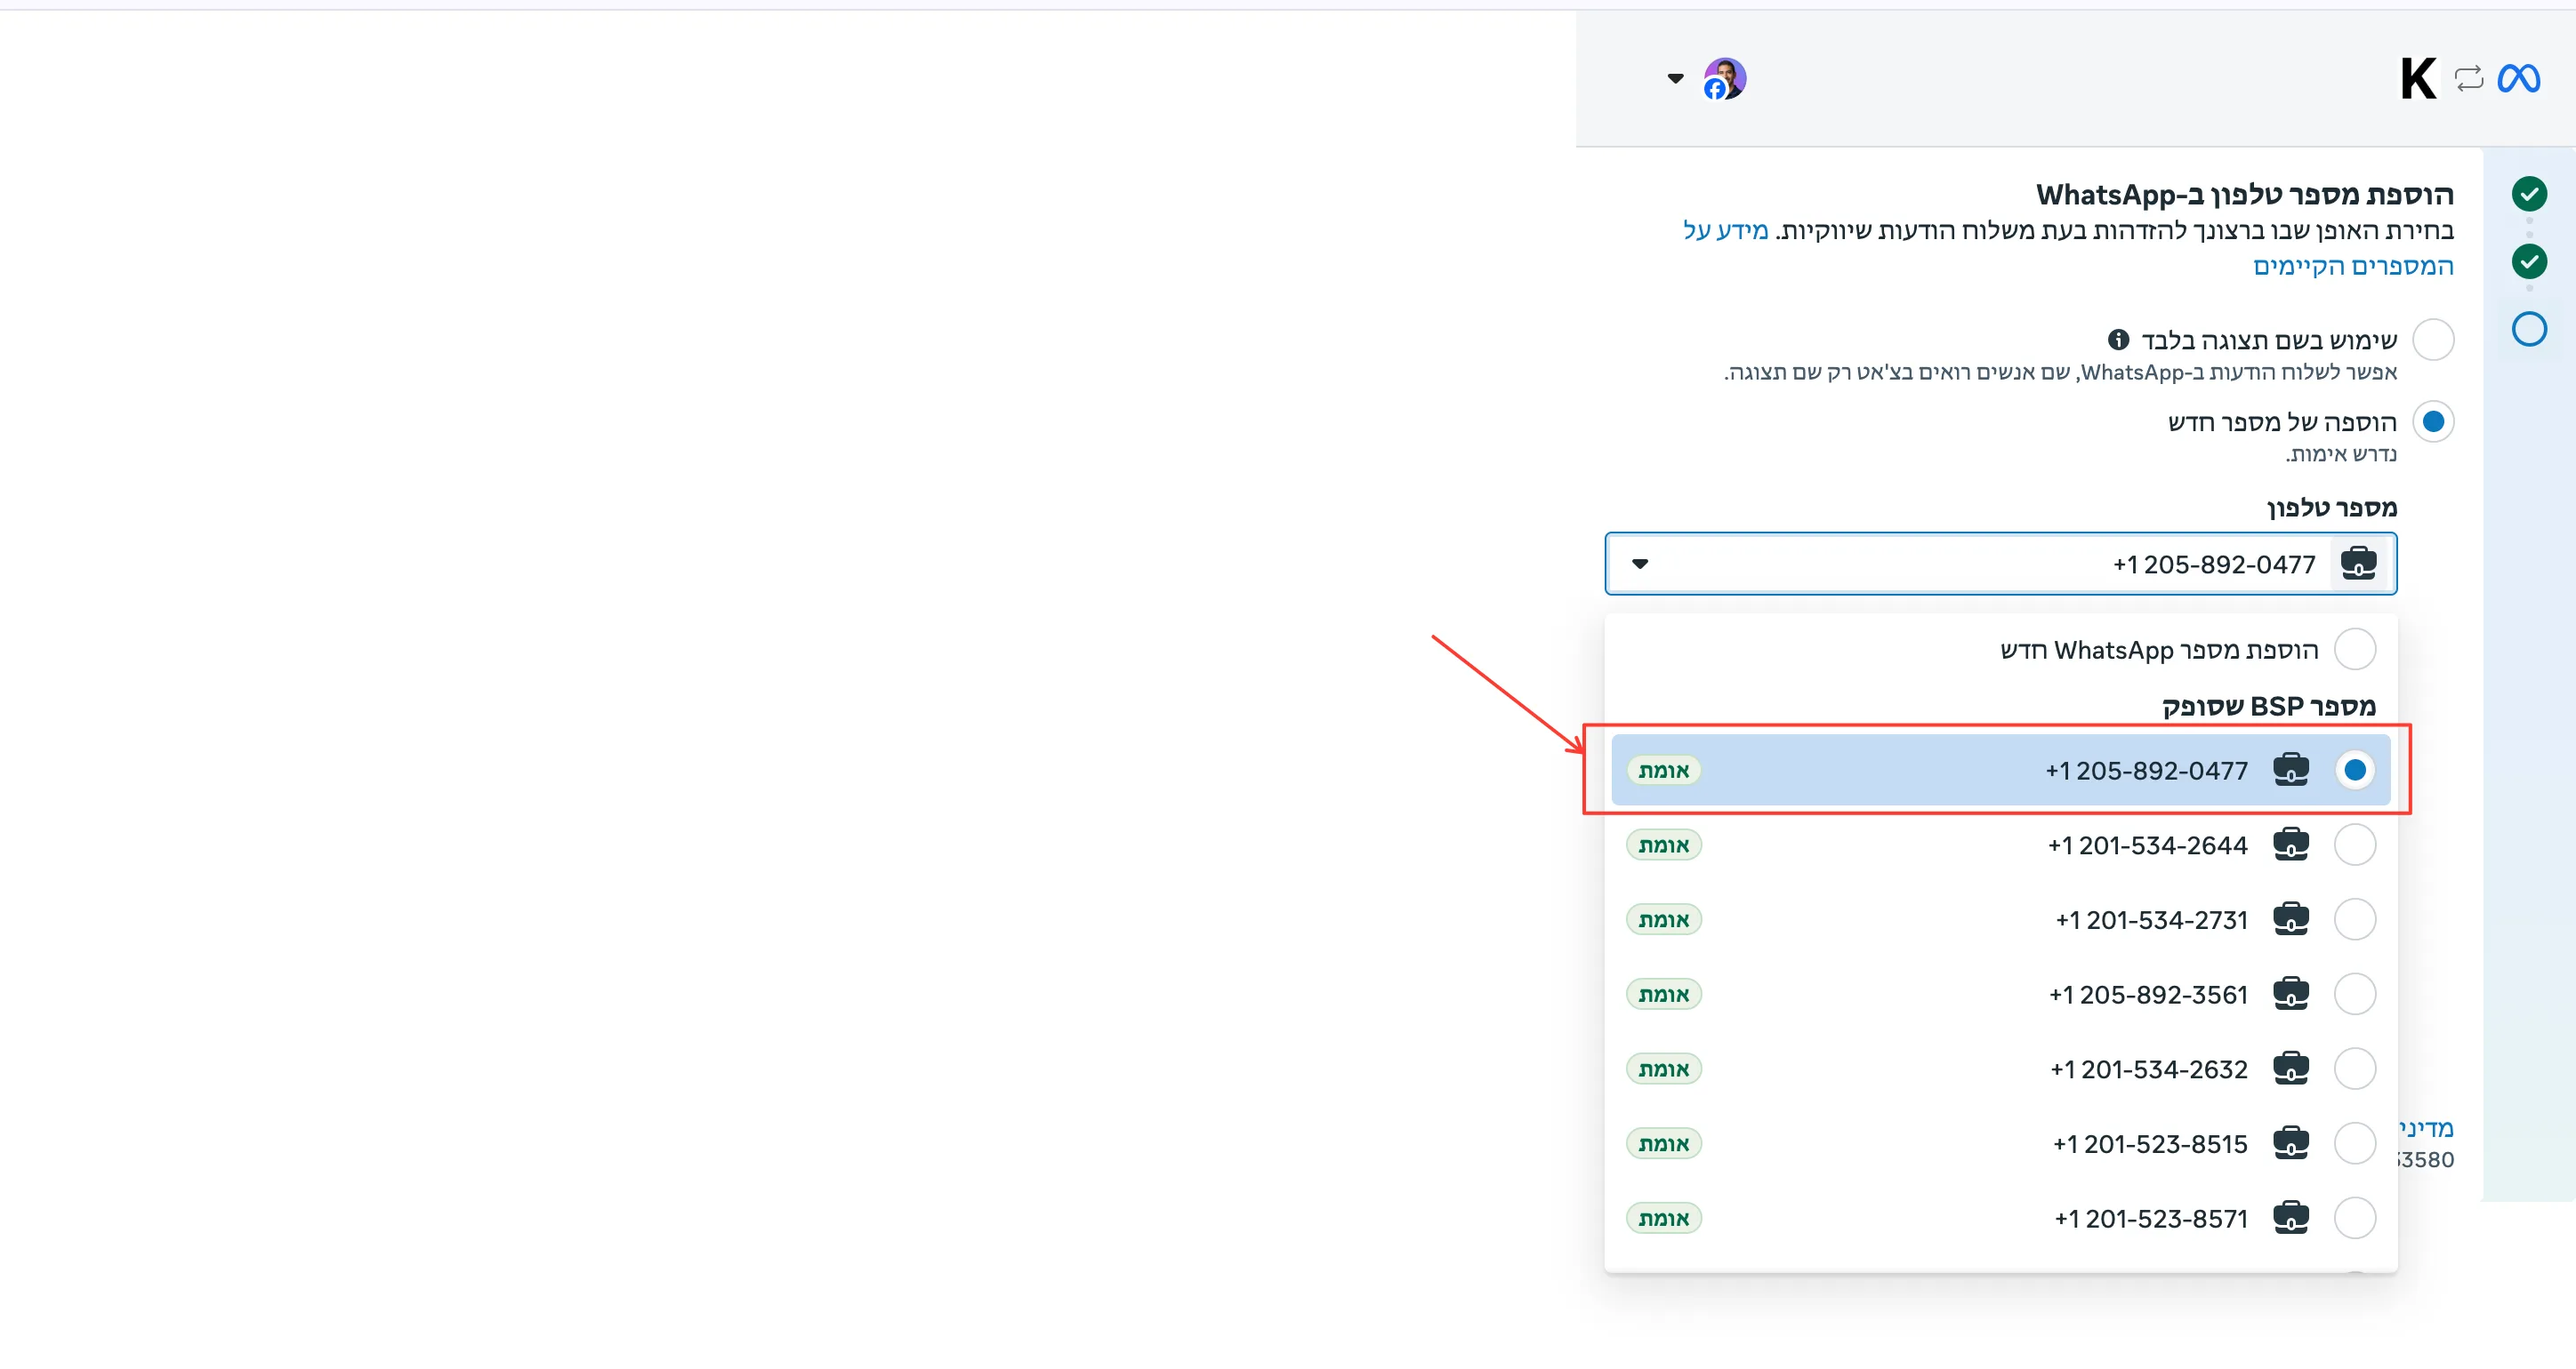Viewport: 2576px width, 1369px height.
Task: Select radio button for +1 201-523-8571
Action: coord(2354,1218)
